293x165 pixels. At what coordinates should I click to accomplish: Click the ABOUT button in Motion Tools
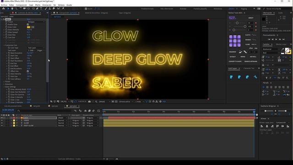[x=251, y=18]
